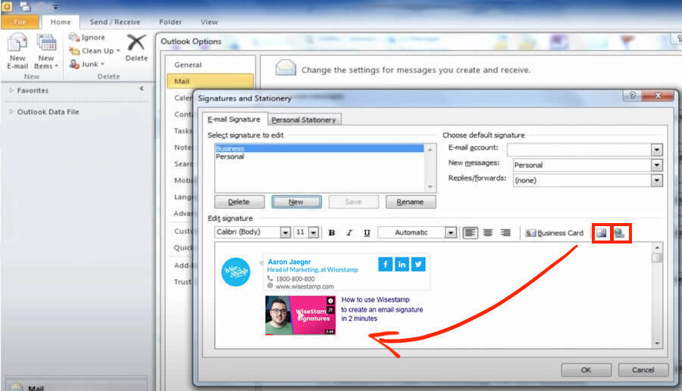
Task: Open the File tab
Action: click(x=20, y=22)
